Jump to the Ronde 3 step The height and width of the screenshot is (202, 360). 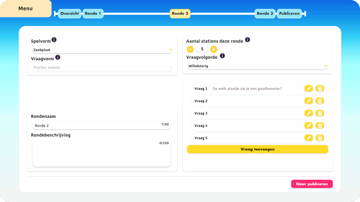coord(265,14)
